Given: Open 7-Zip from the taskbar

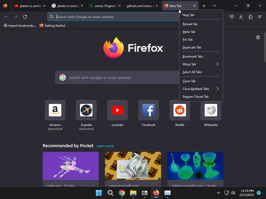Looking at the screenshot, I should coord(144,193).
